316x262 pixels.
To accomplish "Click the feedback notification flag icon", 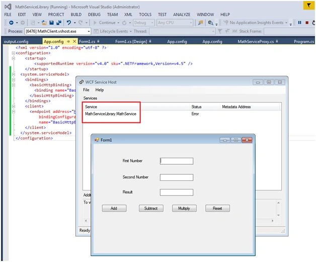I will [308, 5].
